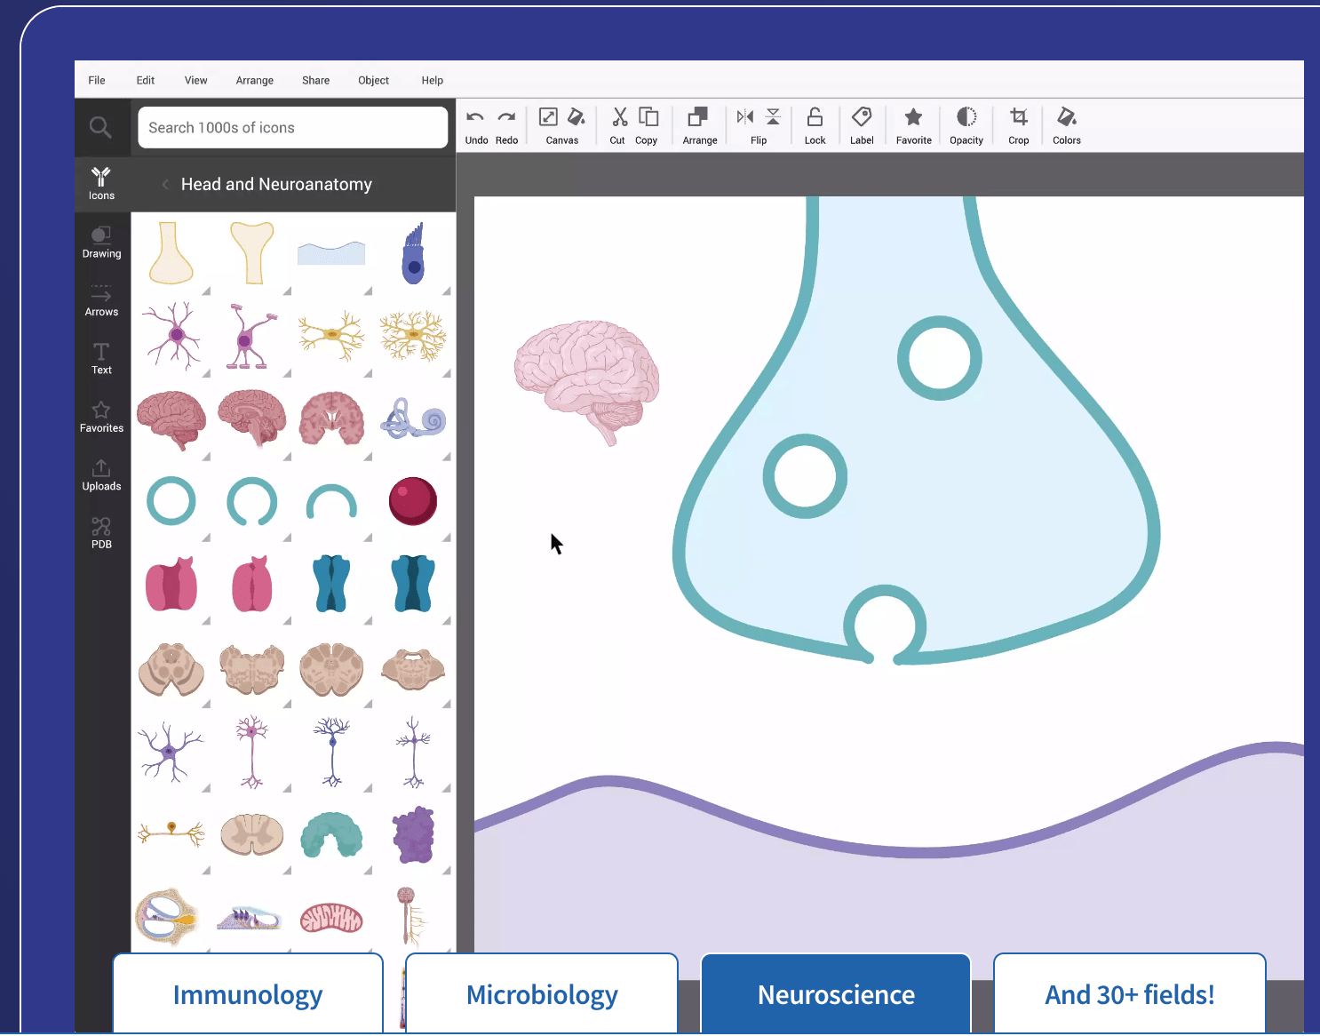Switch to the Neuroscience tab

(835, 994)
